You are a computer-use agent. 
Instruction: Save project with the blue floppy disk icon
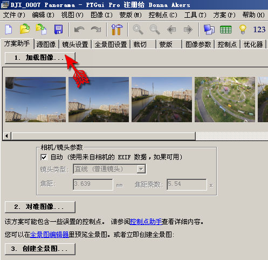click(59, 30)
